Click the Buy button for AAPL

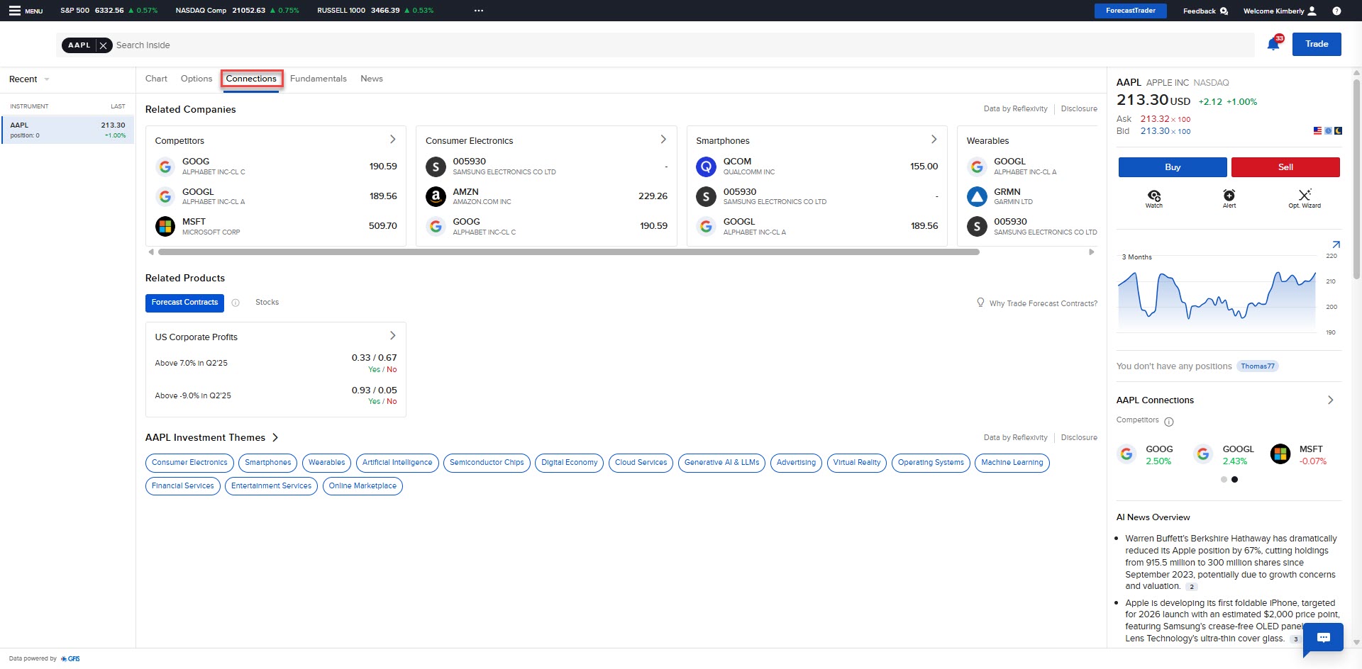point(1172,167)
